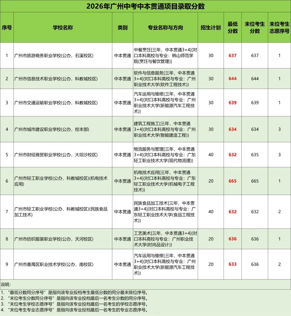The image size is (291, 316).
Task: Click the 说明 label below the table
Action: [6, 284]
